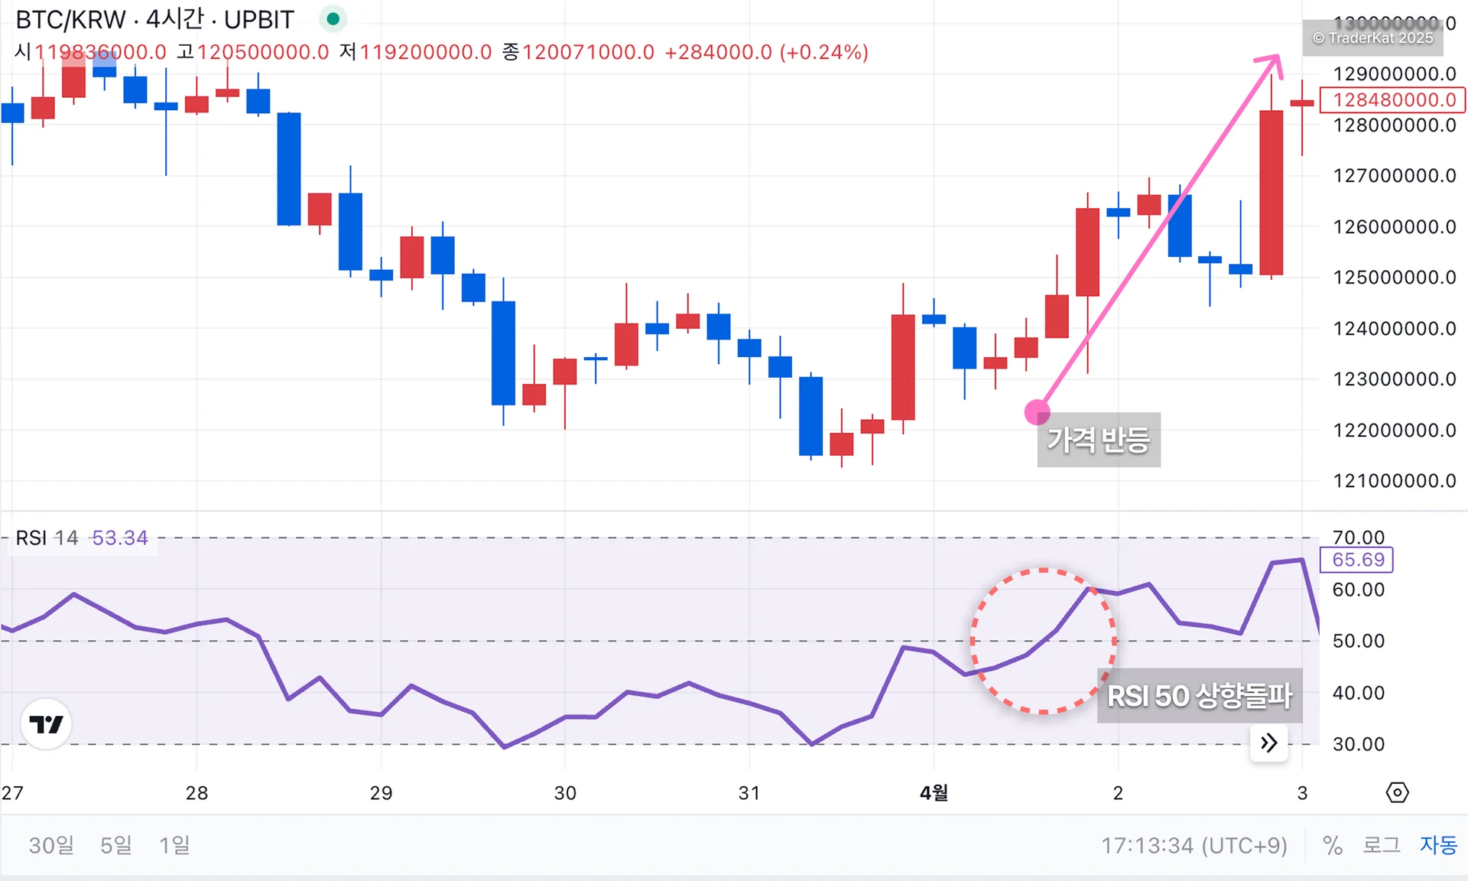The image size is (1468, 881).
Task: Click the red current price label 128480000.0
Action: (1393, 100)
